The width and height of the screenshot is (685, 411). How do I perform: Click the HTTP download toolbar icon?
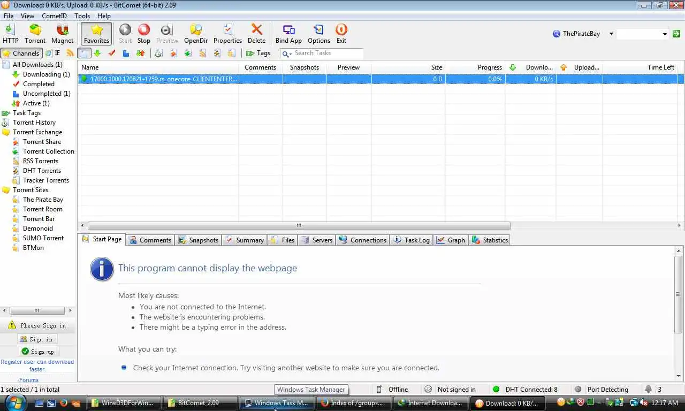10,33
